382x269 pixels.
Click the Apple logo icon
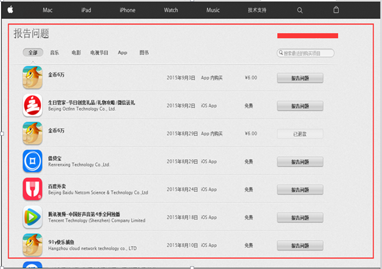pyautogui.click(x=10, y=10)
